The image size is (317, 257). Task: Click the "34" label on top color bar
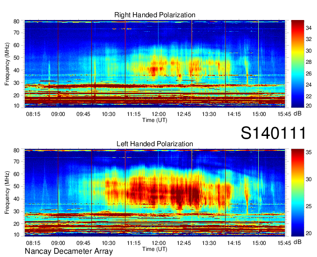tap(309, 28)
